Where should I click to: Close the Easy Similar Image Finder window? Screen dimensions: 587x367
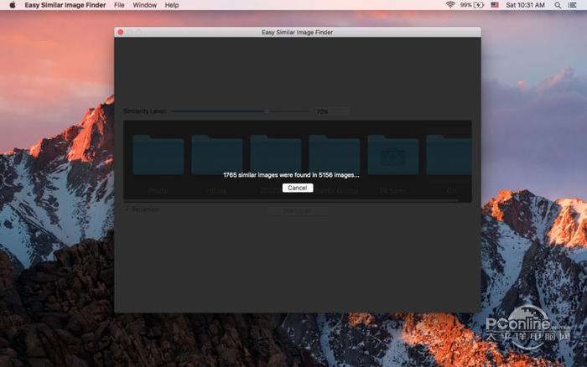click(121, 32)
